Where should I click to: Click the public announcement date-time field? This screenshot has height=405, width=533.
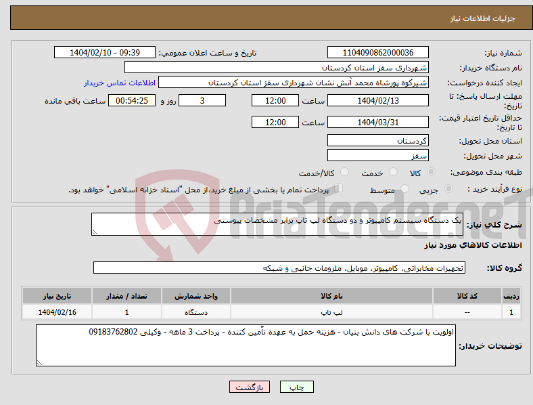[105, 52]
